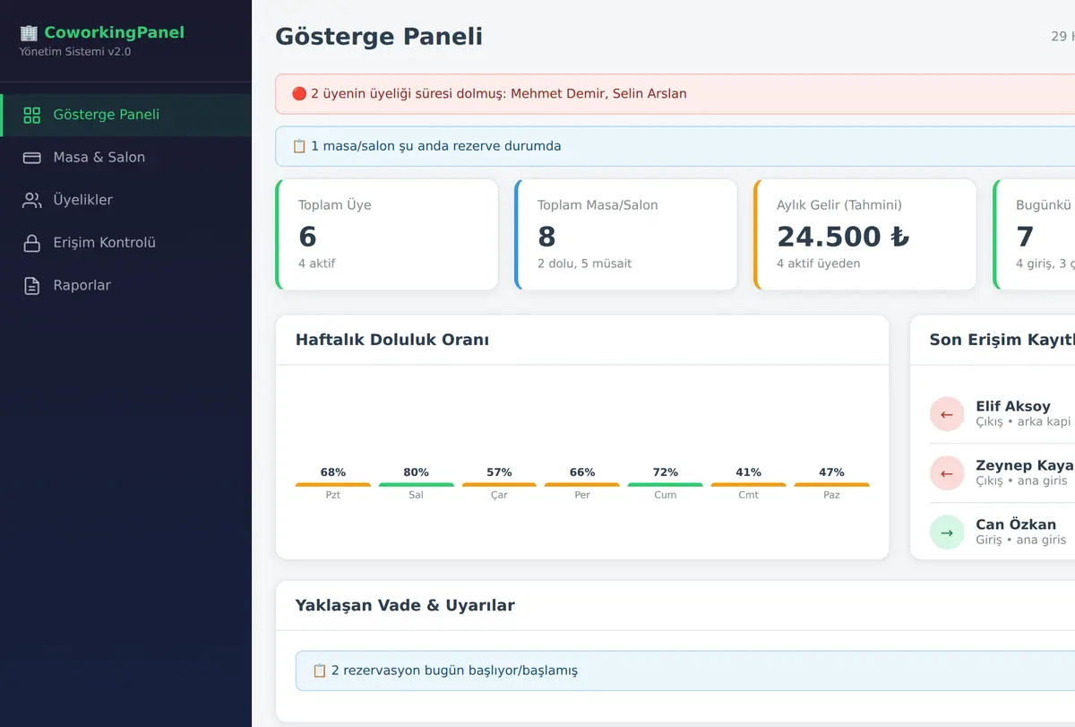Click the Cmt 41% occupancy bar

coord(749,485)
